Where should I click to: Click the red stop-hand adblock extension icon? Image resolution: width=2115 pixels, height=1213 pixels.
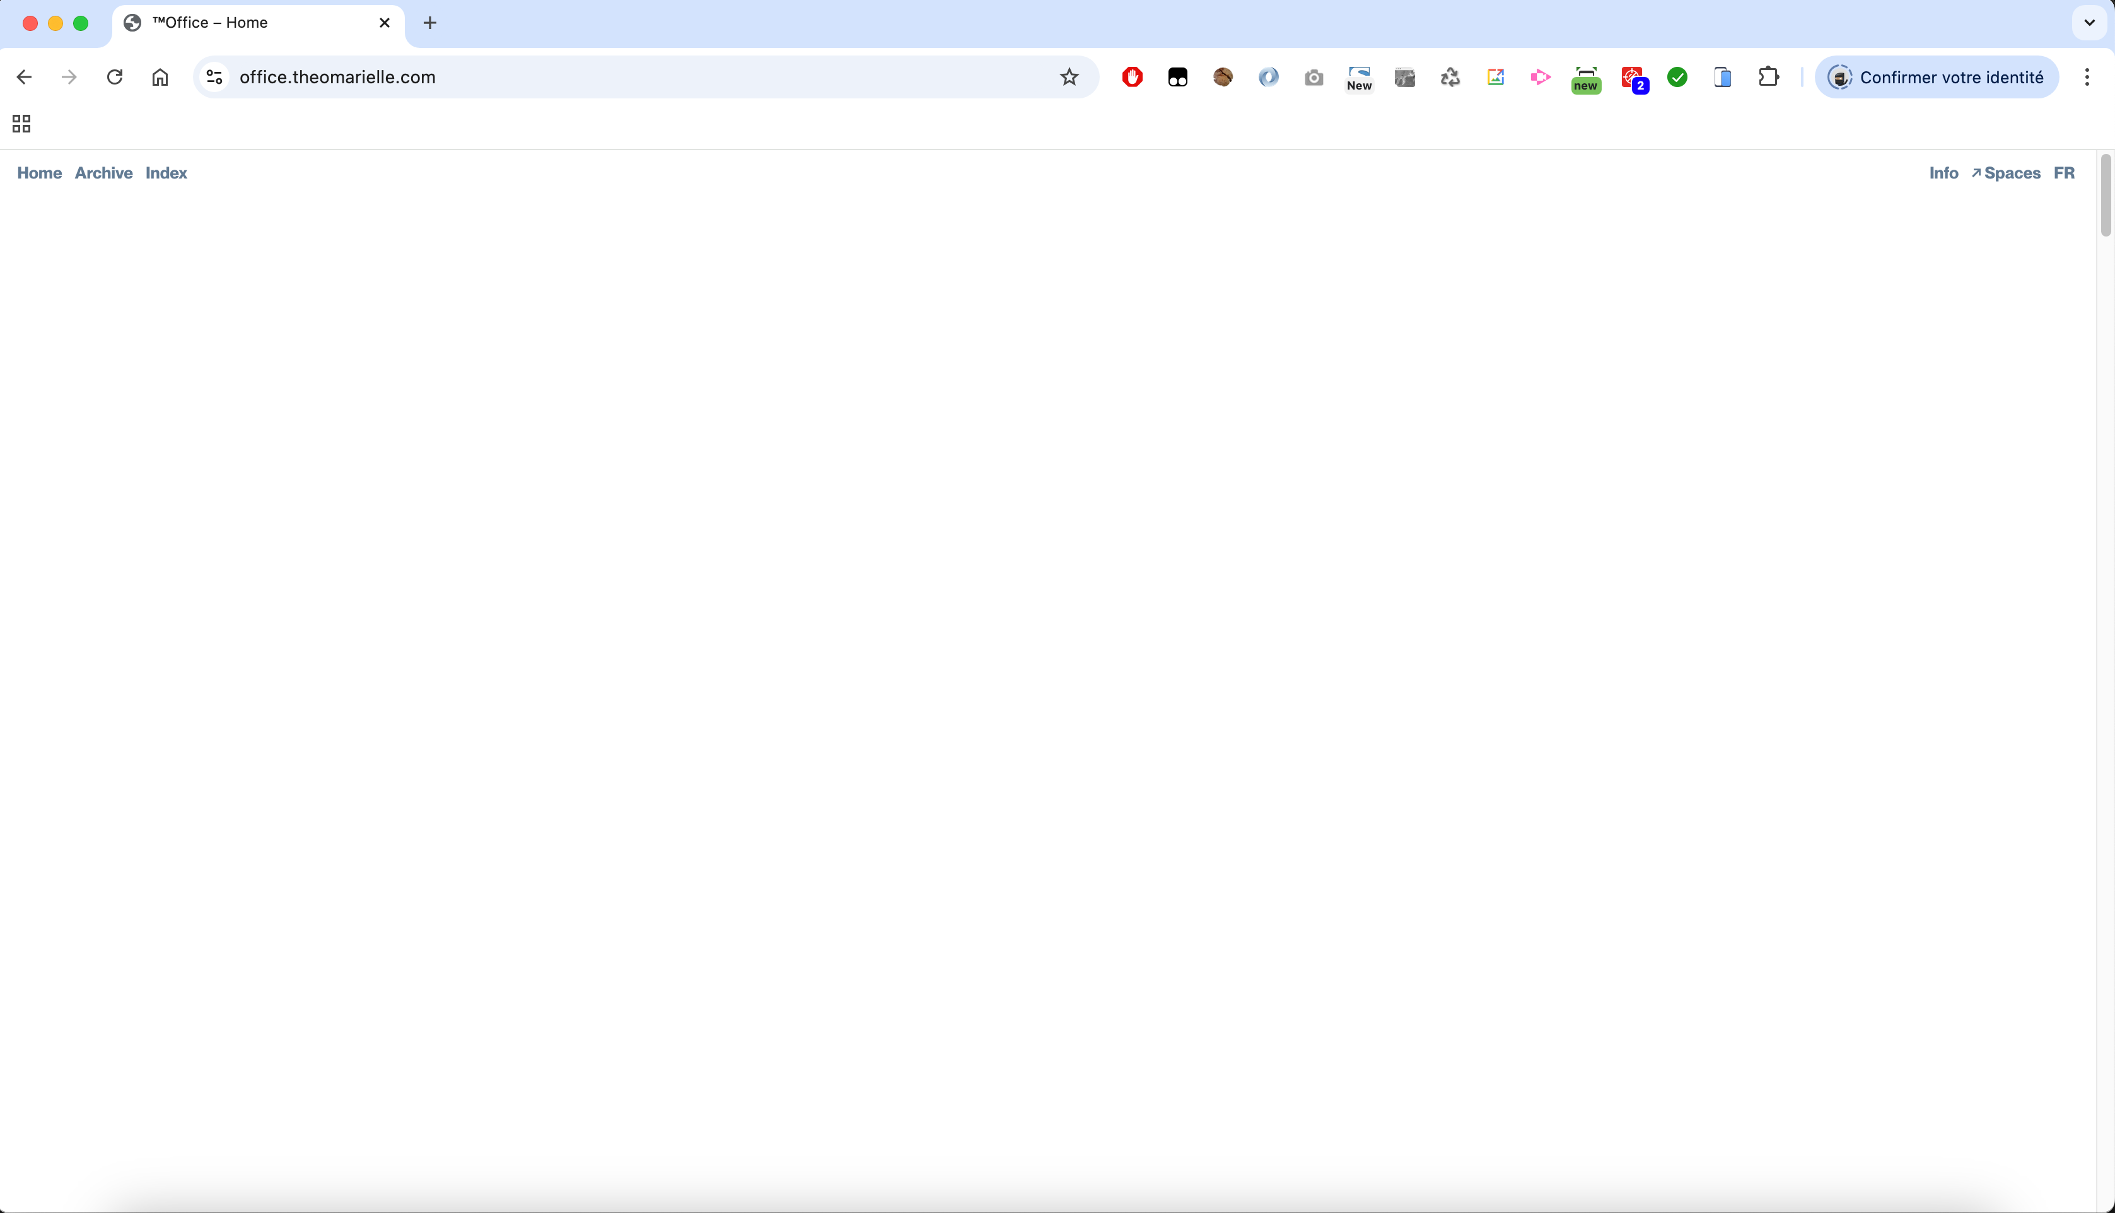[x=1132, y=78]
